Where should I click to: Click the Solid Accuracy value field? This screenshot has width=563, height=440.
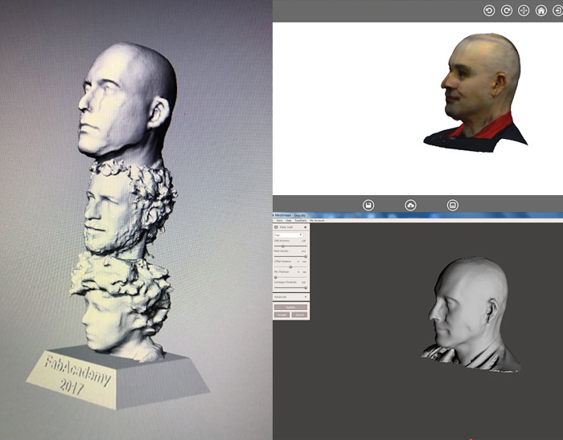[x=303, y=241]
